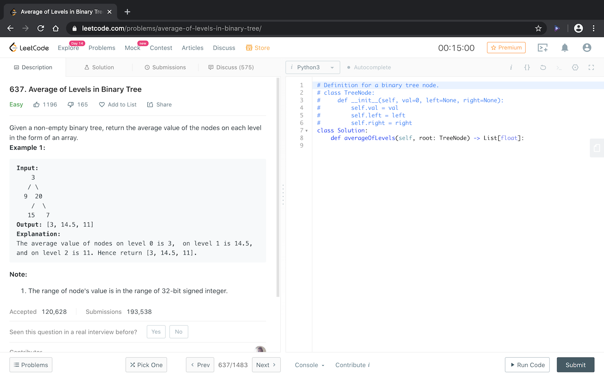The height and width of the screenshot is (377, 604).
Task: Switch to the Description tab
Action: pyautogui.click(x=33, y=67)
